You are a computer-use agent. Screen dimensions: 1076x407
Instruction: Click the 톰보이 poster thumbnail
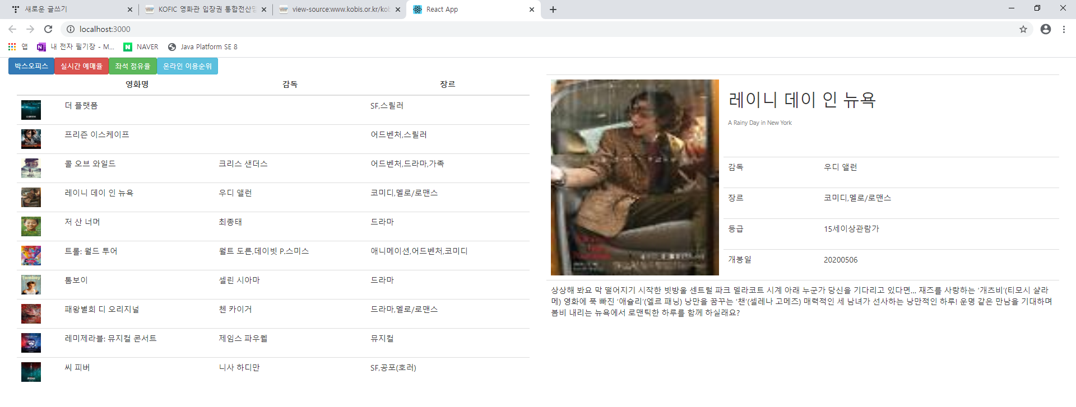coord(31,284)
